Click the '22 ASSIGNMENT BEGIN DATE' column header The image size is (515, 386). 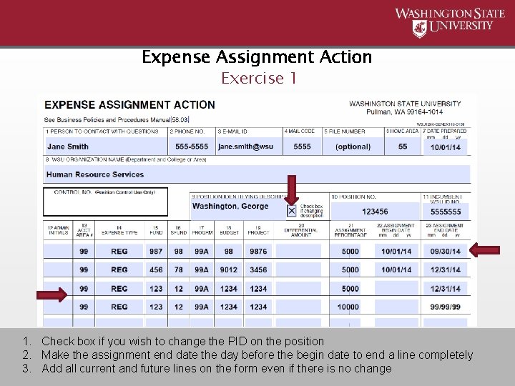click(x=396, y=230)
